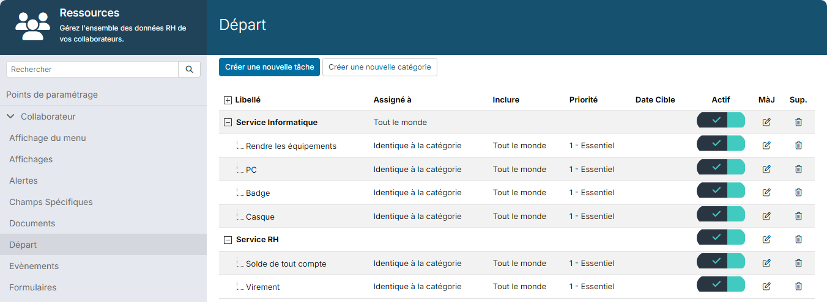Click the search magnifier button
The height and width of the screenshot is (302, 827).
click(x=189, y=70)
